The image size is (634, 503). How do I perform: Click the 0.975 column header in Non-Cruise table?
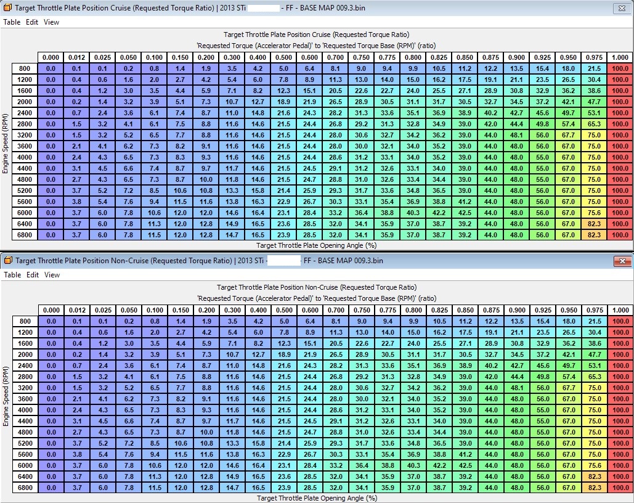pos(594,310)
